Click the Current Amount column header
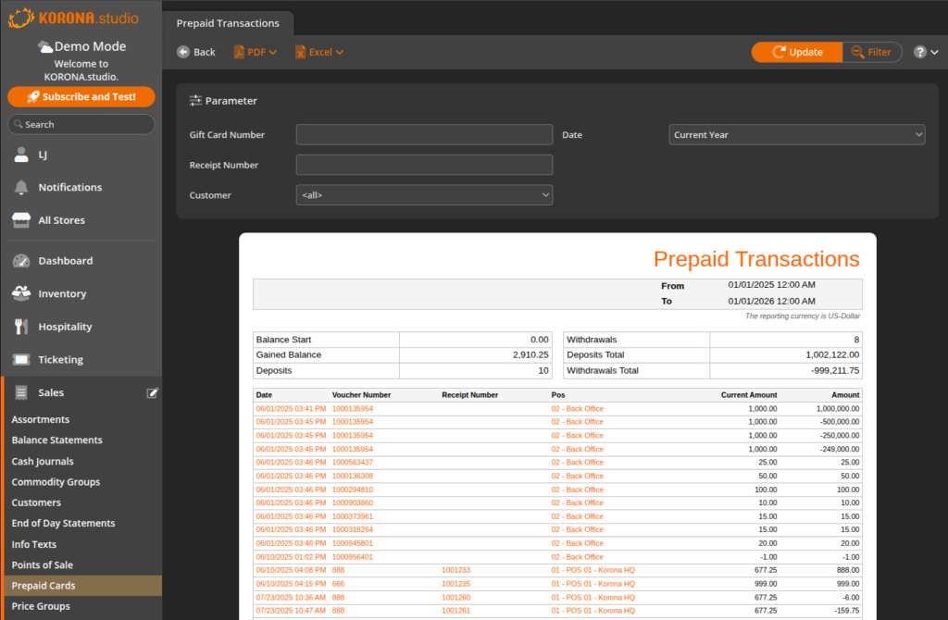This screenshot has height=620, width=948. coord(748,395)
